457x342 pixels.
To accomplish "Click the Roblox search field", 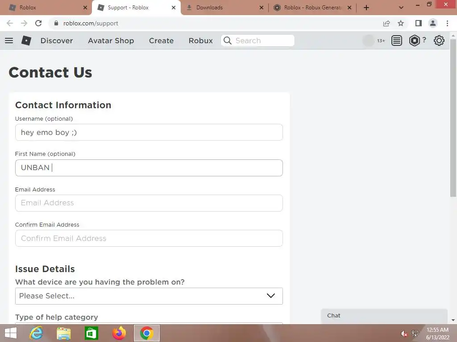I will coord(258,41).
